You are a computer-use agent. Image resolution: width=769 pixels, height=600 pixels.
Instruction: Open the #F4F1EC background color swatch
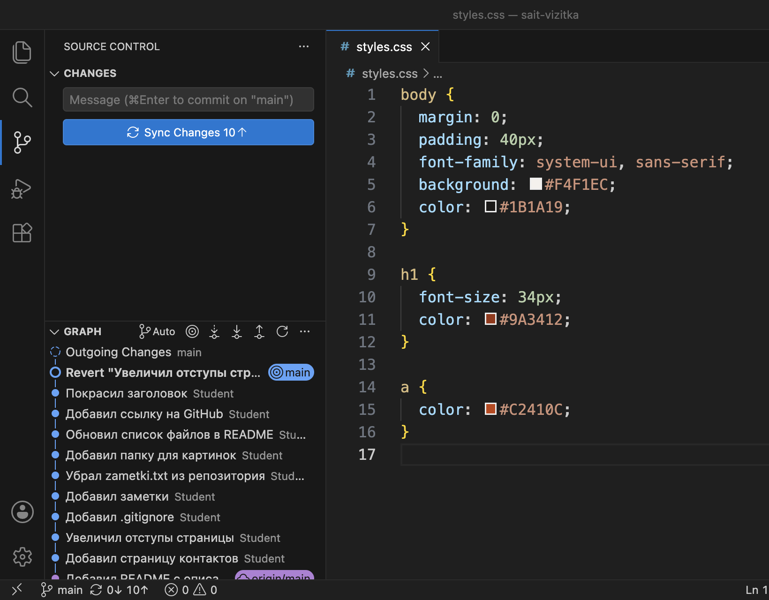535,184
